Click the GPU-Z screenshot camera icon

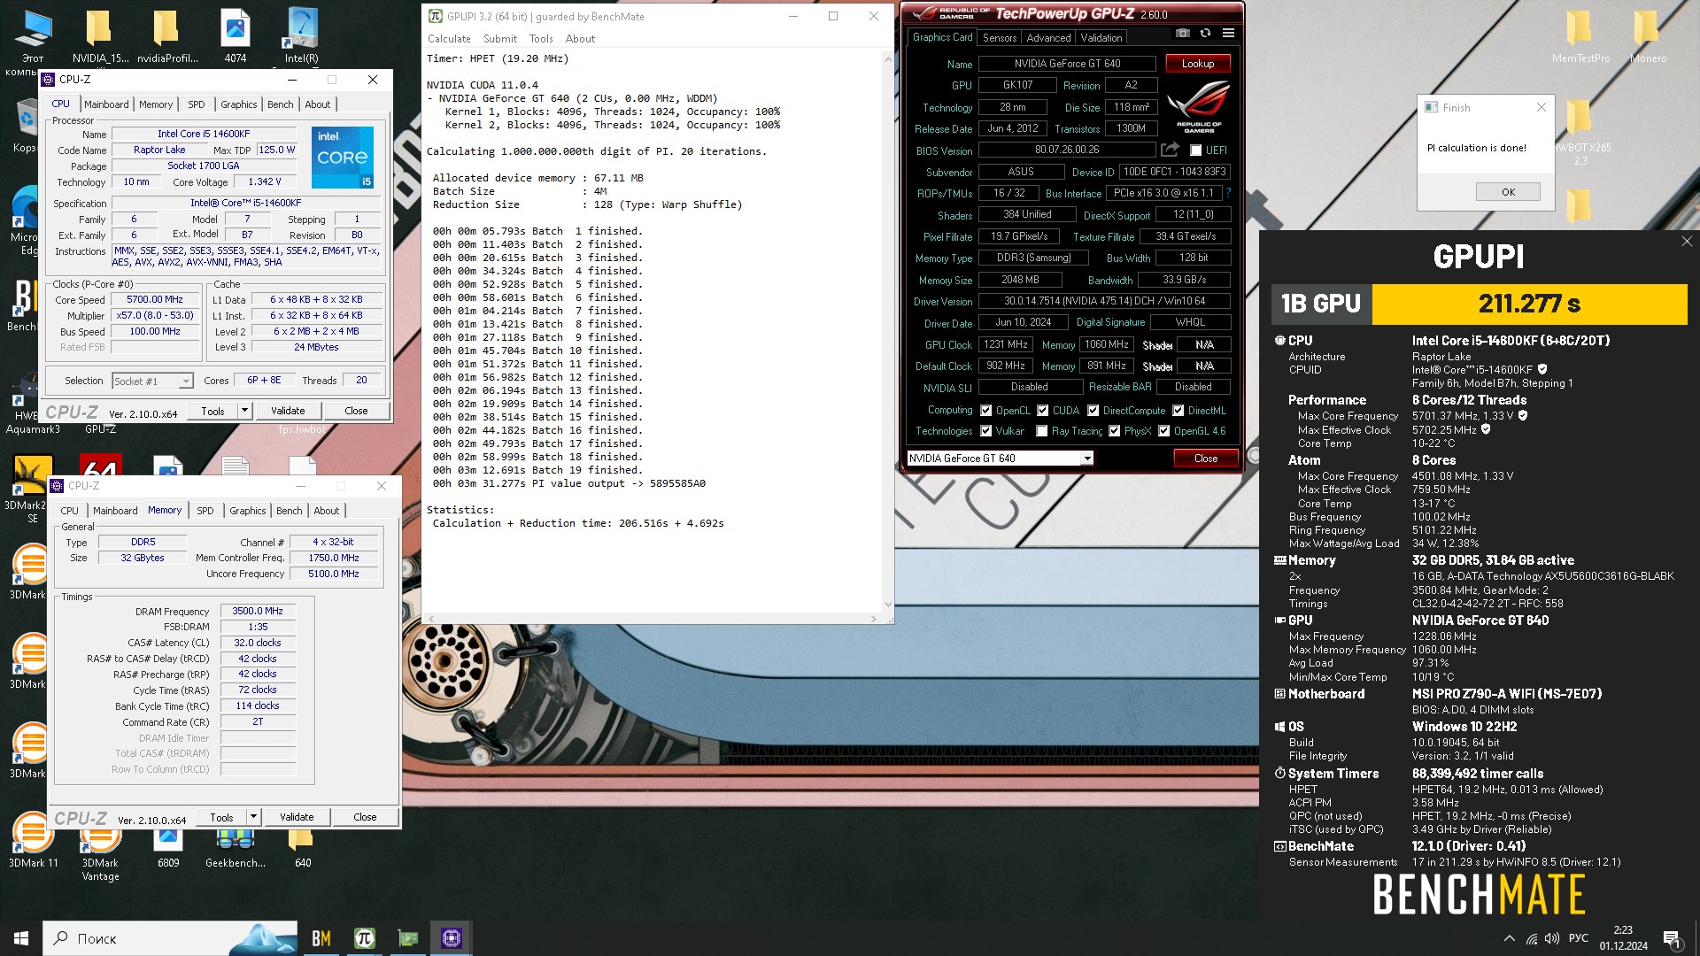(x=1182, y=34)
